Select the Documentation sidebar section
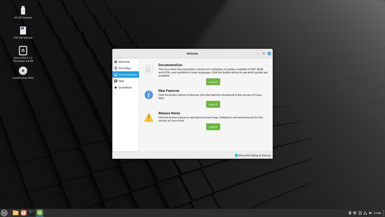Image resolution: width=385 pixels, height=217 pixels. click(x=126, y=75)
